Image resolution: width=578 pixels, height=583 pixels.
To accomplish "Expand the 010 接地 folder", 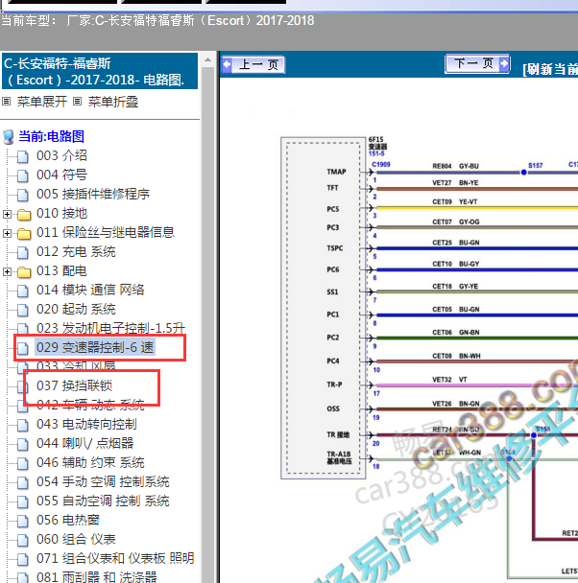I will 7,214.
